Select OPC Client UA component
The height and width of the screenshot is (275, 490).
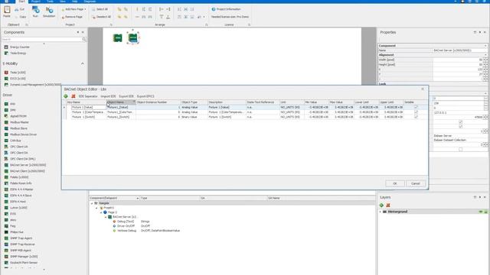click(15, 147)
